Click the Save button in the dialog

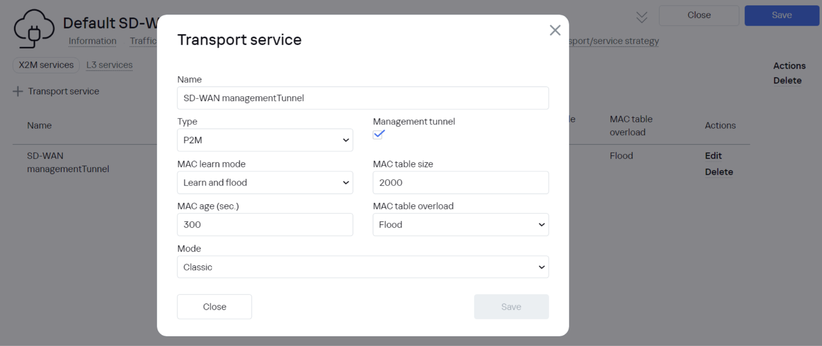coord(511,307)
